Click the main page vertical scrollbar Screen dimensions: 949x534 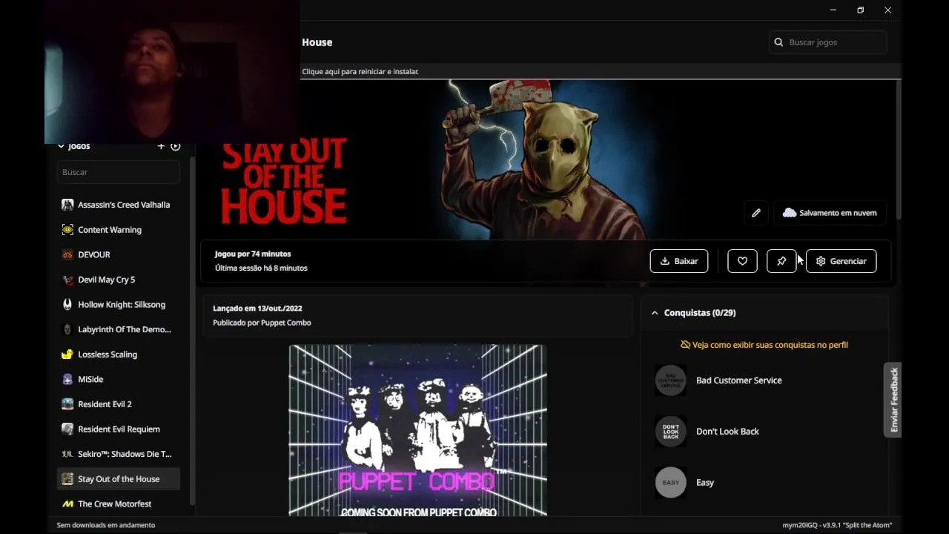898,148
